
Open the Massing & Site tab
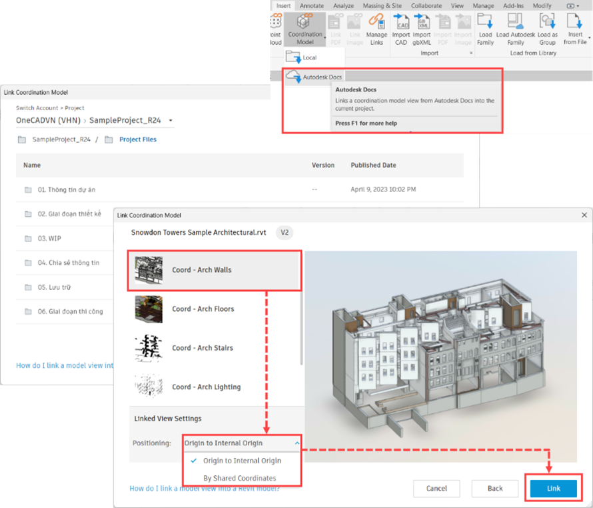(x=382, y=6)
